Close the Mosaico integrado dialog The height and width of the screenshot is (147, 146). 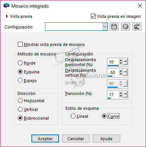(140, 6)
